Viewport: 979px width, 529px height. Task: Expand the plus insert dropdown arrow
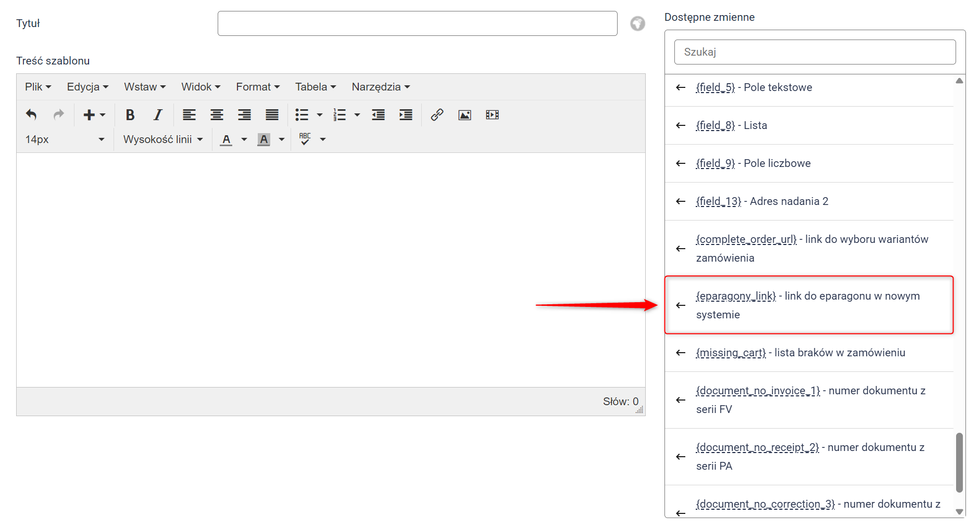coord(103,115)
